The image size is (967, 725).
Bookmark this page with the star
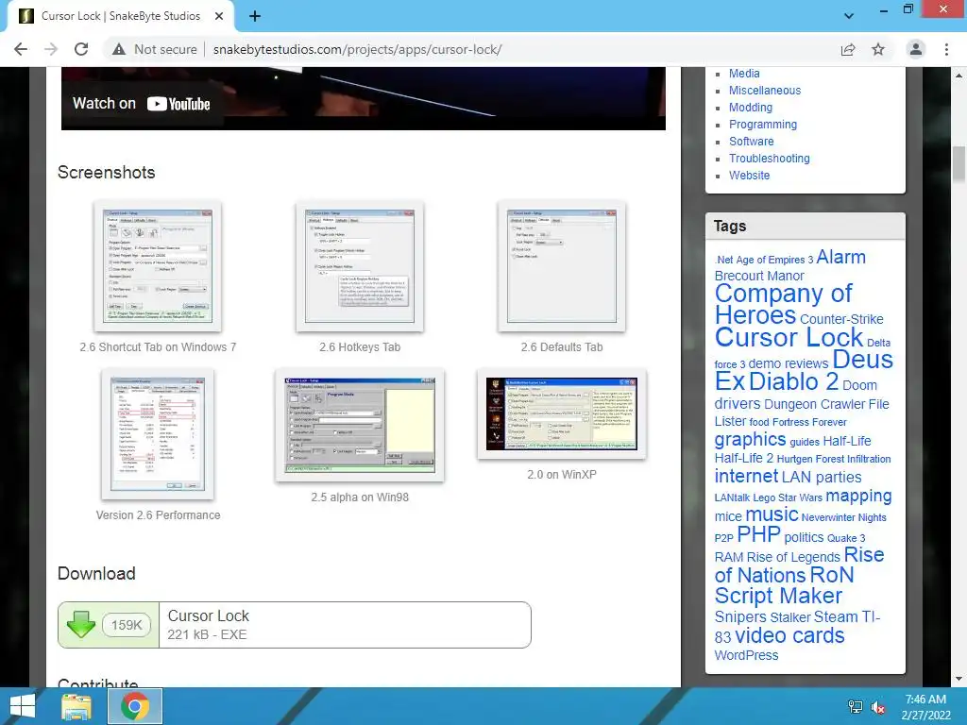[878, 49]
